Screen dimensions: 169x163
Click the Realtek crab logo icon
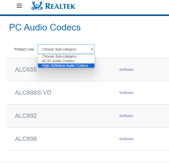(37, 6)
